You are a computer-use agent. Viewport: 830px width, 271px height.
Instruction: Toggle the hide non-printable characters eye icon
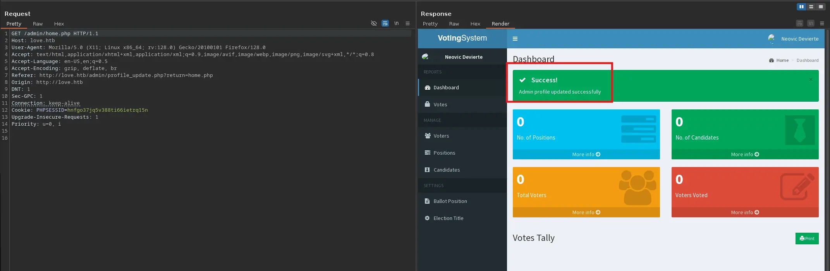coord(374,23)
